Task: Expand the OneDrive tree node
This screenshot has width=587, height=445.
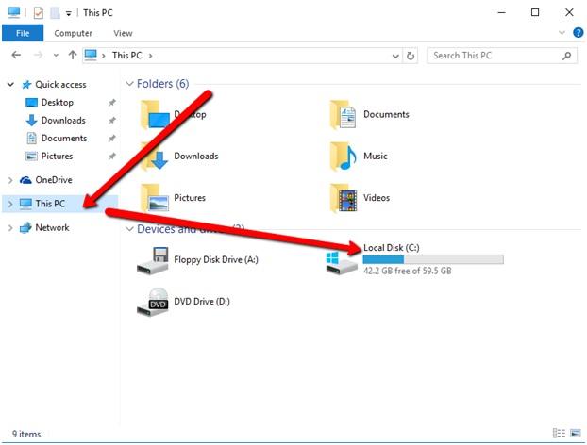Action: [10, 180]
